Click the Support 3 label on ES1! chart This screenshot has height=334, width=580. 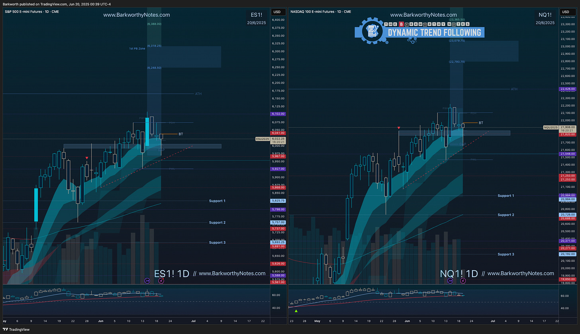217,243
